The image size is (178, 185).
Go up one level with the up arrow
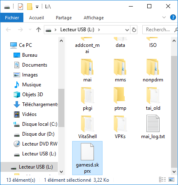coord(39,30)
